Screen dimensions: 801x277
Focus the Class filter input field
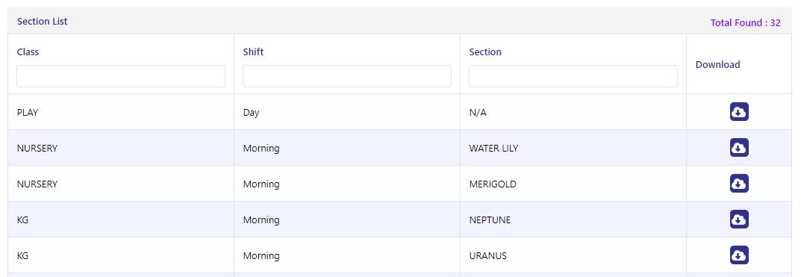pyautogui.click(x=120, y=76)
